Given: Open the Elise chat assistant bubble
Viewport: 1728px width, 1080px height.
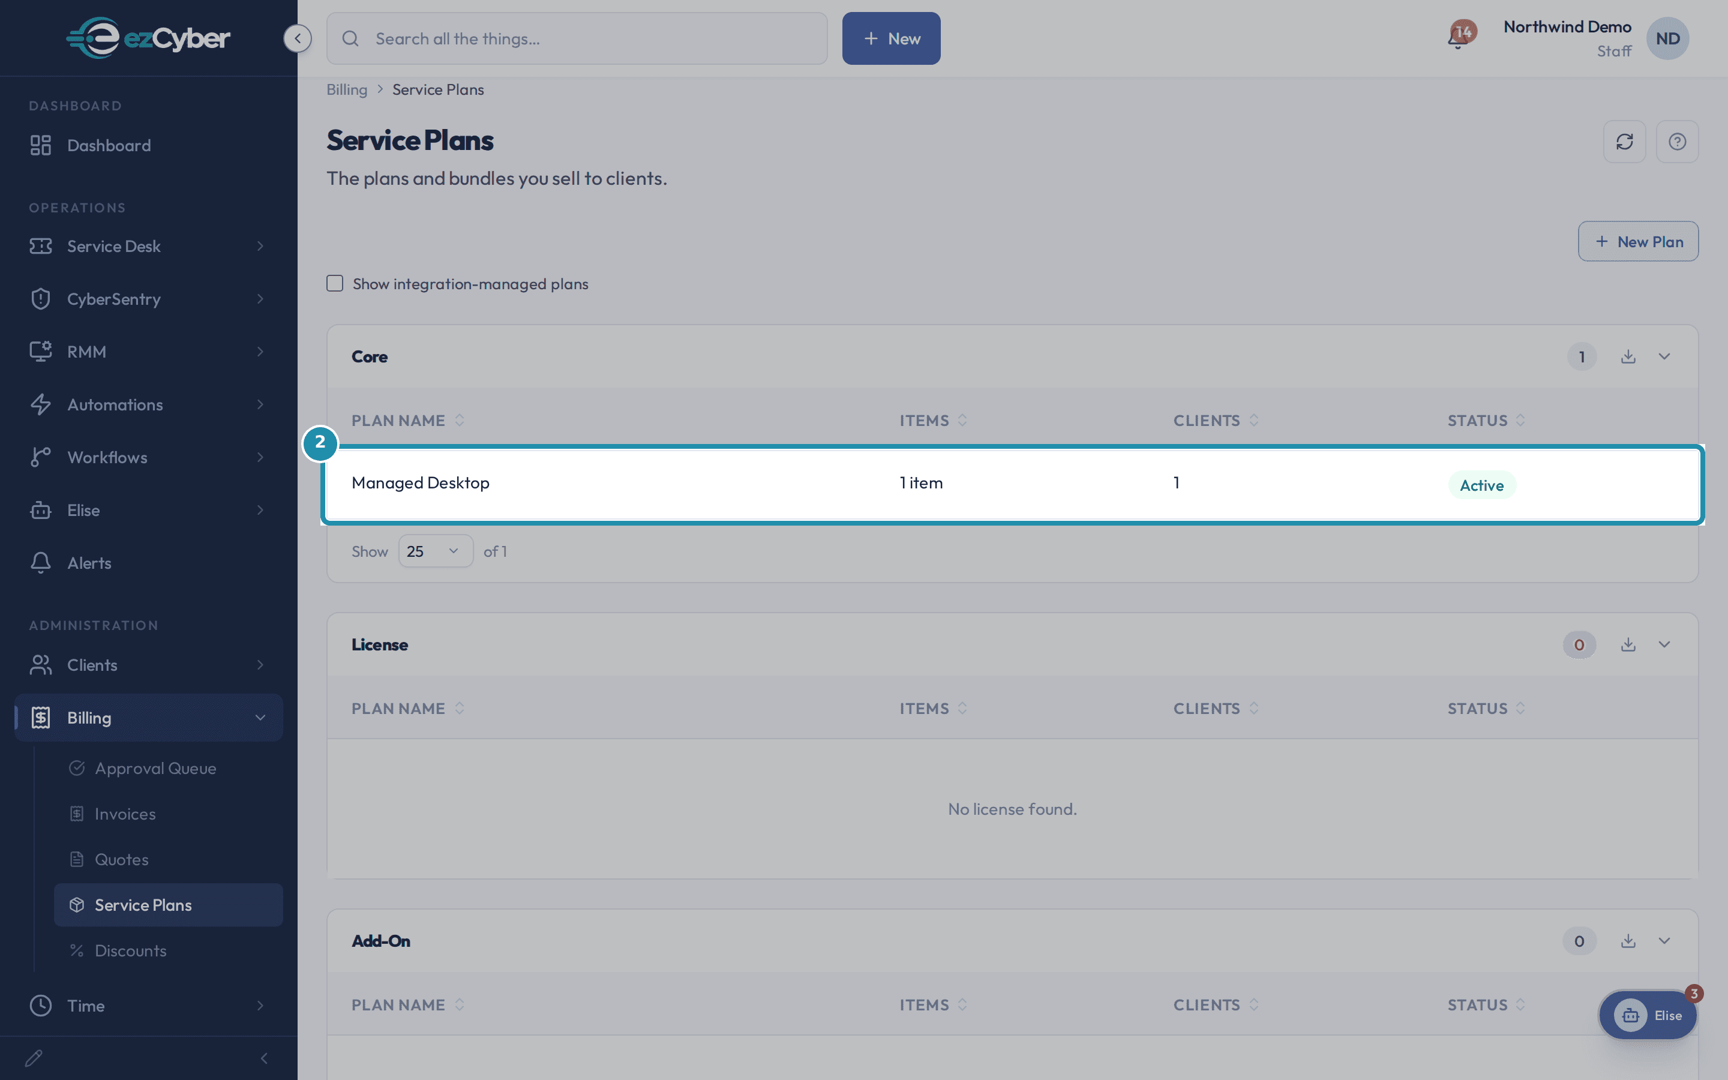Looking at the screenshot, I should (1648, 1015).
